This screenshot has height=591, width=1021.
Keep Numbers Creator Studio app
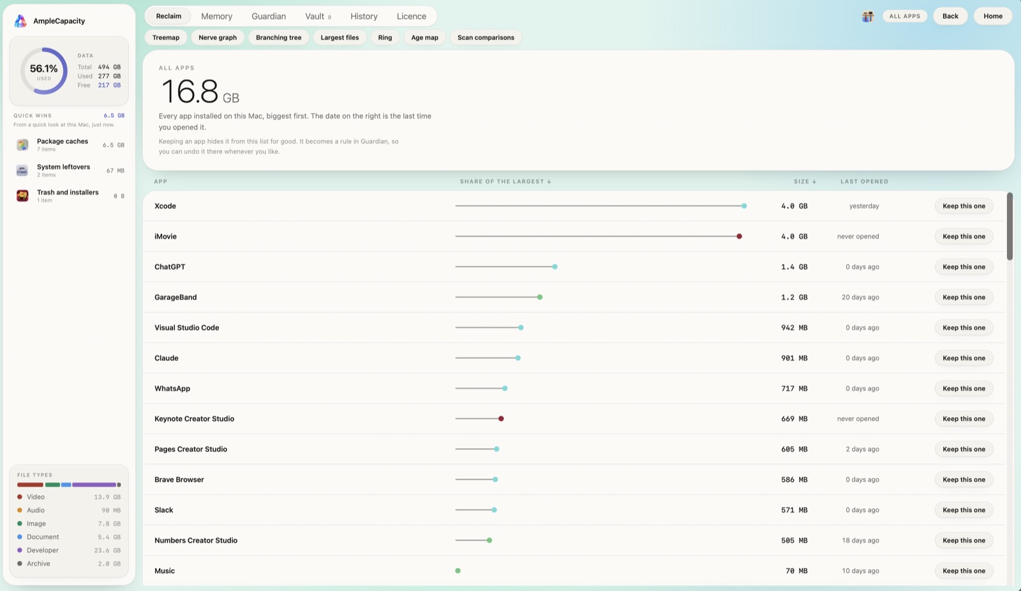[x=964, y=541]
